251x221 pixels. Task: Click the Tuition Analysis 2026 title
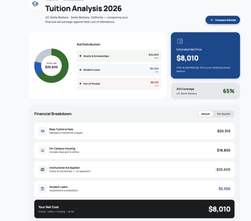[83, 8]
